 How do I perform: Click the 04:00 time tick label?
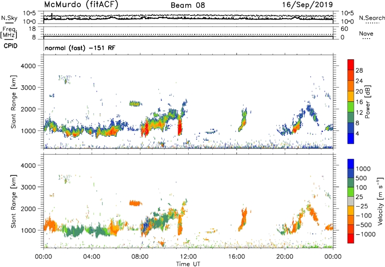[92, 257]
